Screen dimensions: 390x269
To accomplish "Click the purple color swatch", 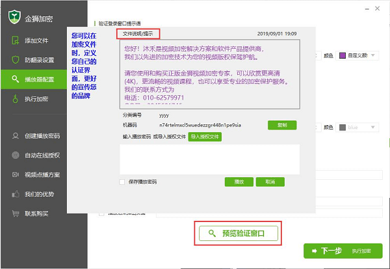I will (x=343, y=55).
